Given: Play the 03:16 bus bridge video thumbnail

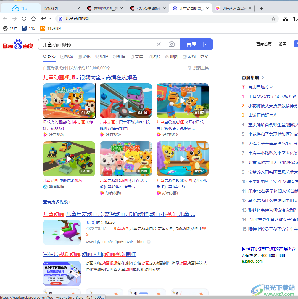Looking at the screenshot, I should (x=126, y=101).
